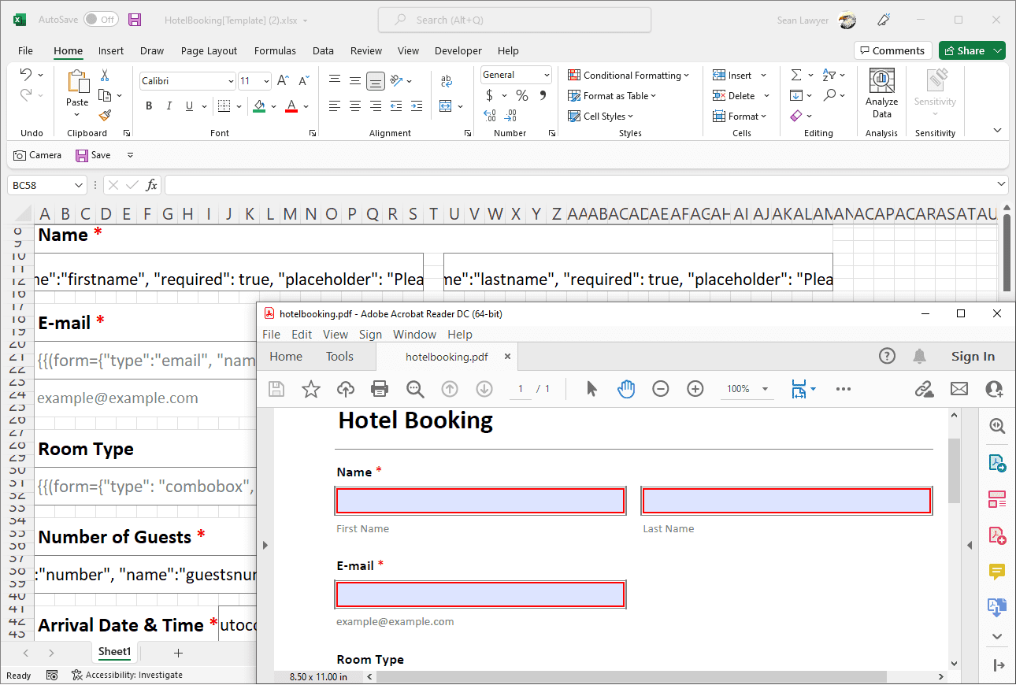The width and height of the screenshot is (1016, 685).
Task: Open the Developer ribbon tab
Action: [458, 50]
